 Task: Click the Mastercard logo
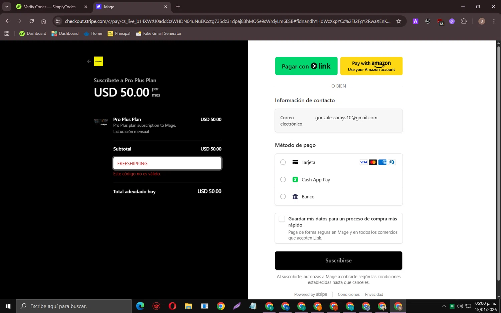(373, 162)
